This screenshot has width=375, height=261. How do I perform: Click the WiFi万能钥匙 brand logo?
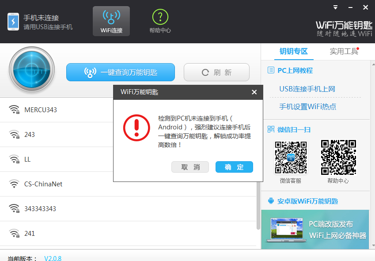pyautogui.click(x=344, y=28)
